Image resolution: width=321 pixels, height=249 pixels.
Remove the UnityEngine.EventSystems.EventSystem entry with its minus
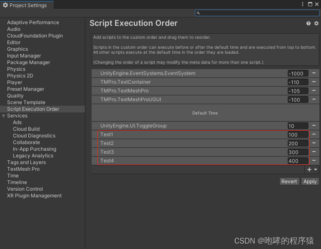pos(314,73)
